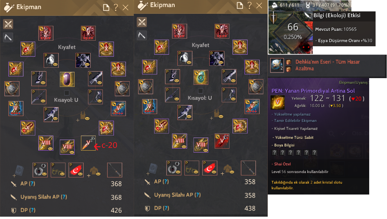
Task: Click the DP question mark link in right panel
Action: click(166, 208)
